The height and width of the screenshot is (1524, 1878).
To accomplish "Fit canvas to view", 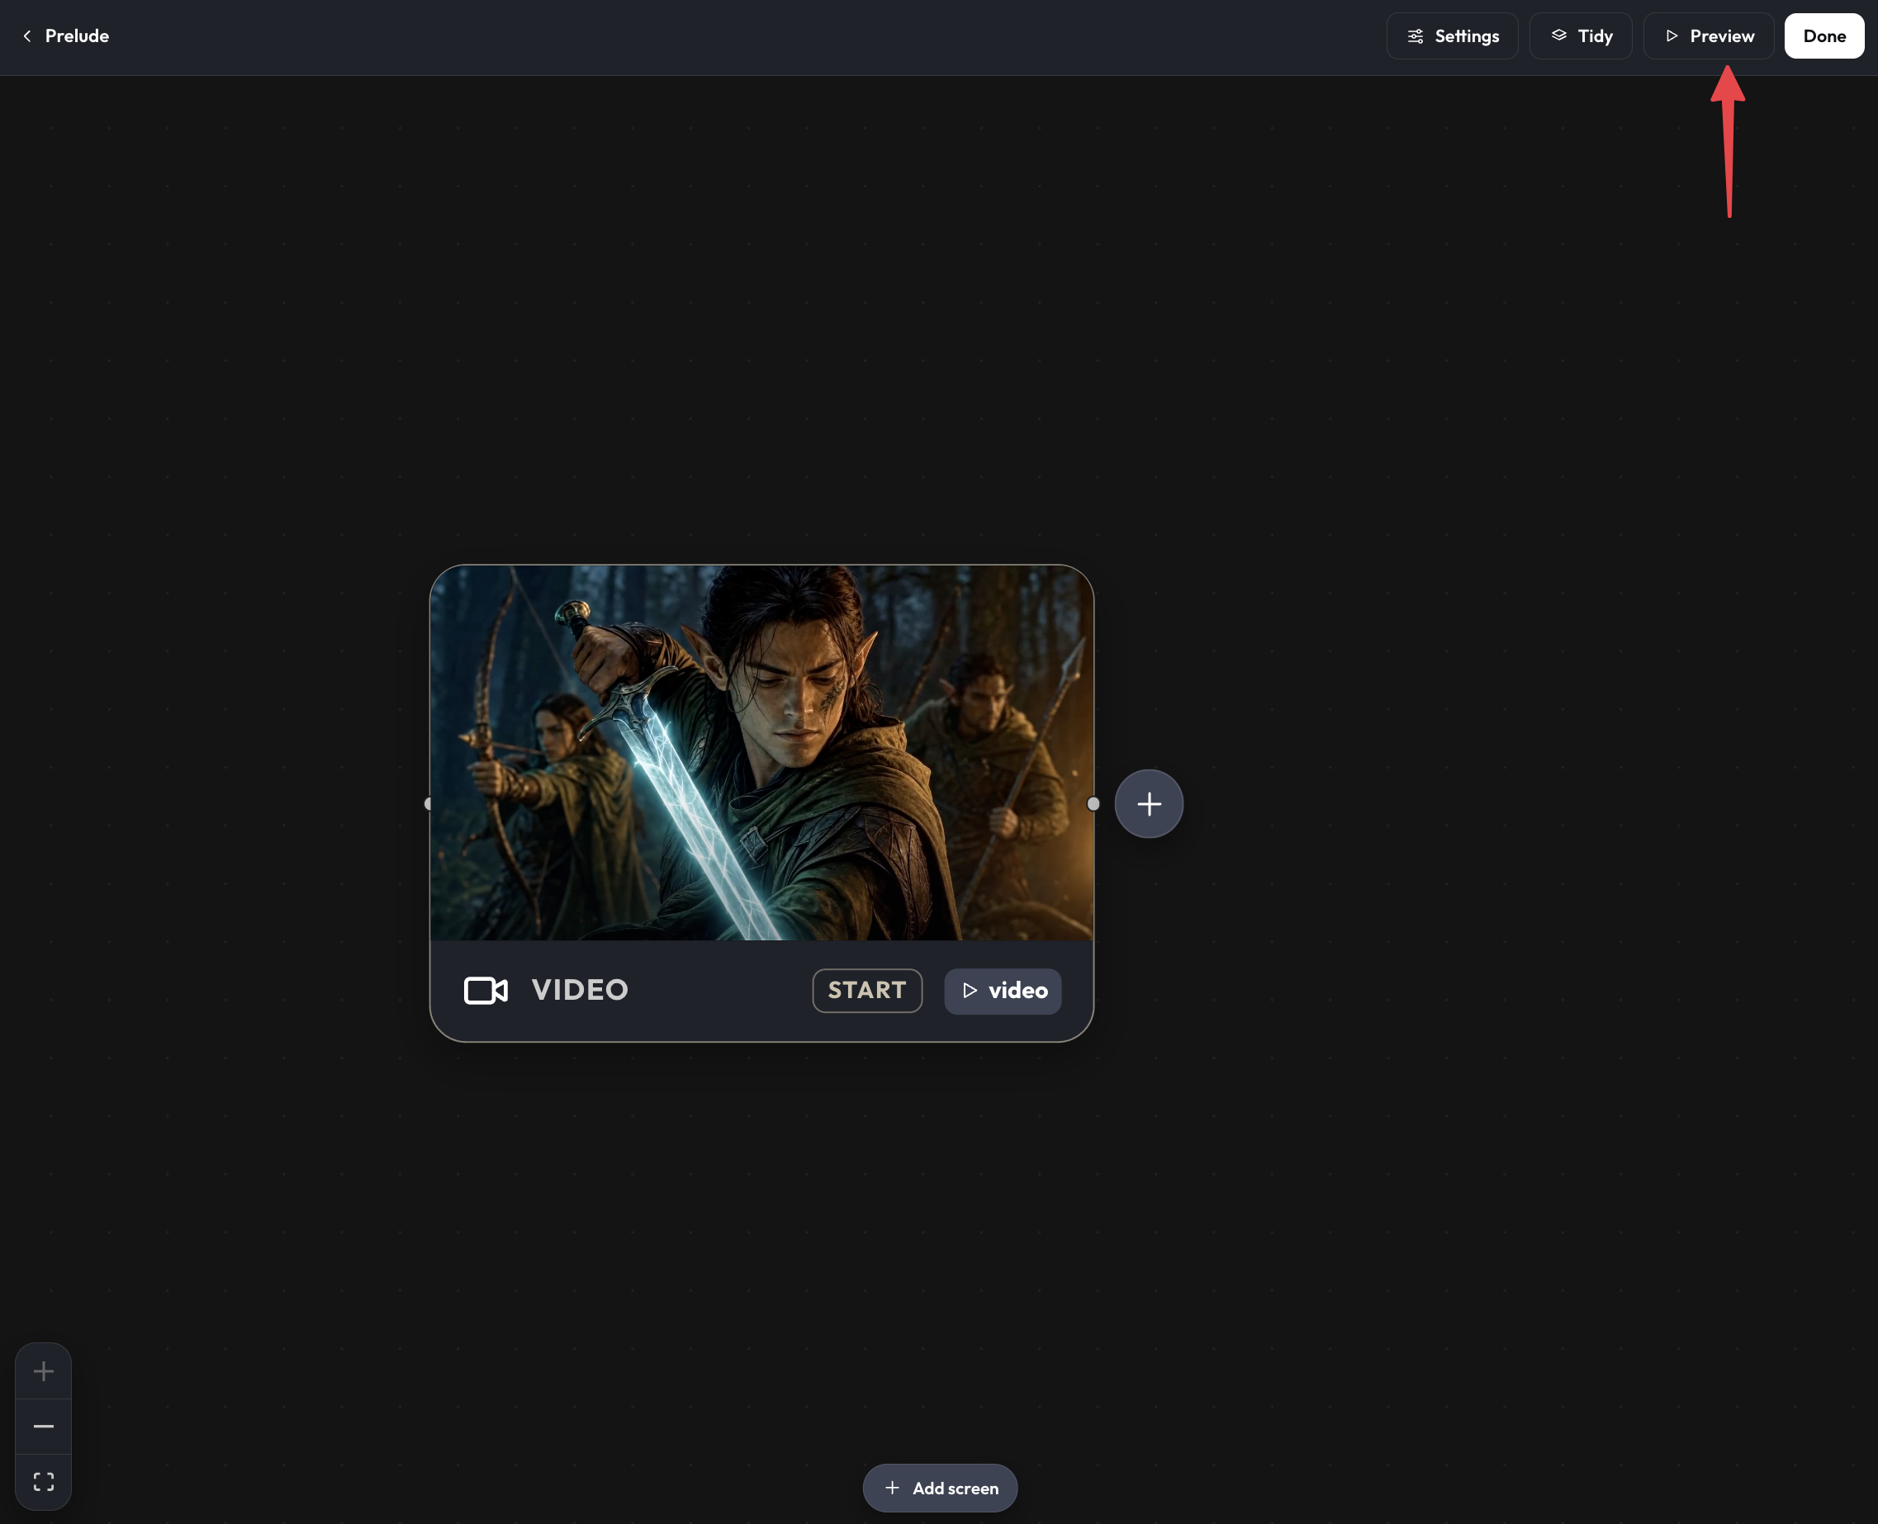I will [x=43, y=1482].
